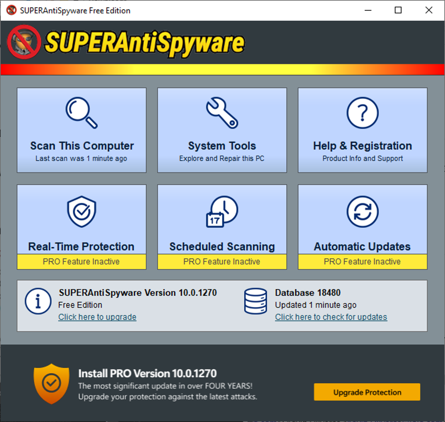Click the version info circle icon
Screen dimensions: 445x422
38,301
